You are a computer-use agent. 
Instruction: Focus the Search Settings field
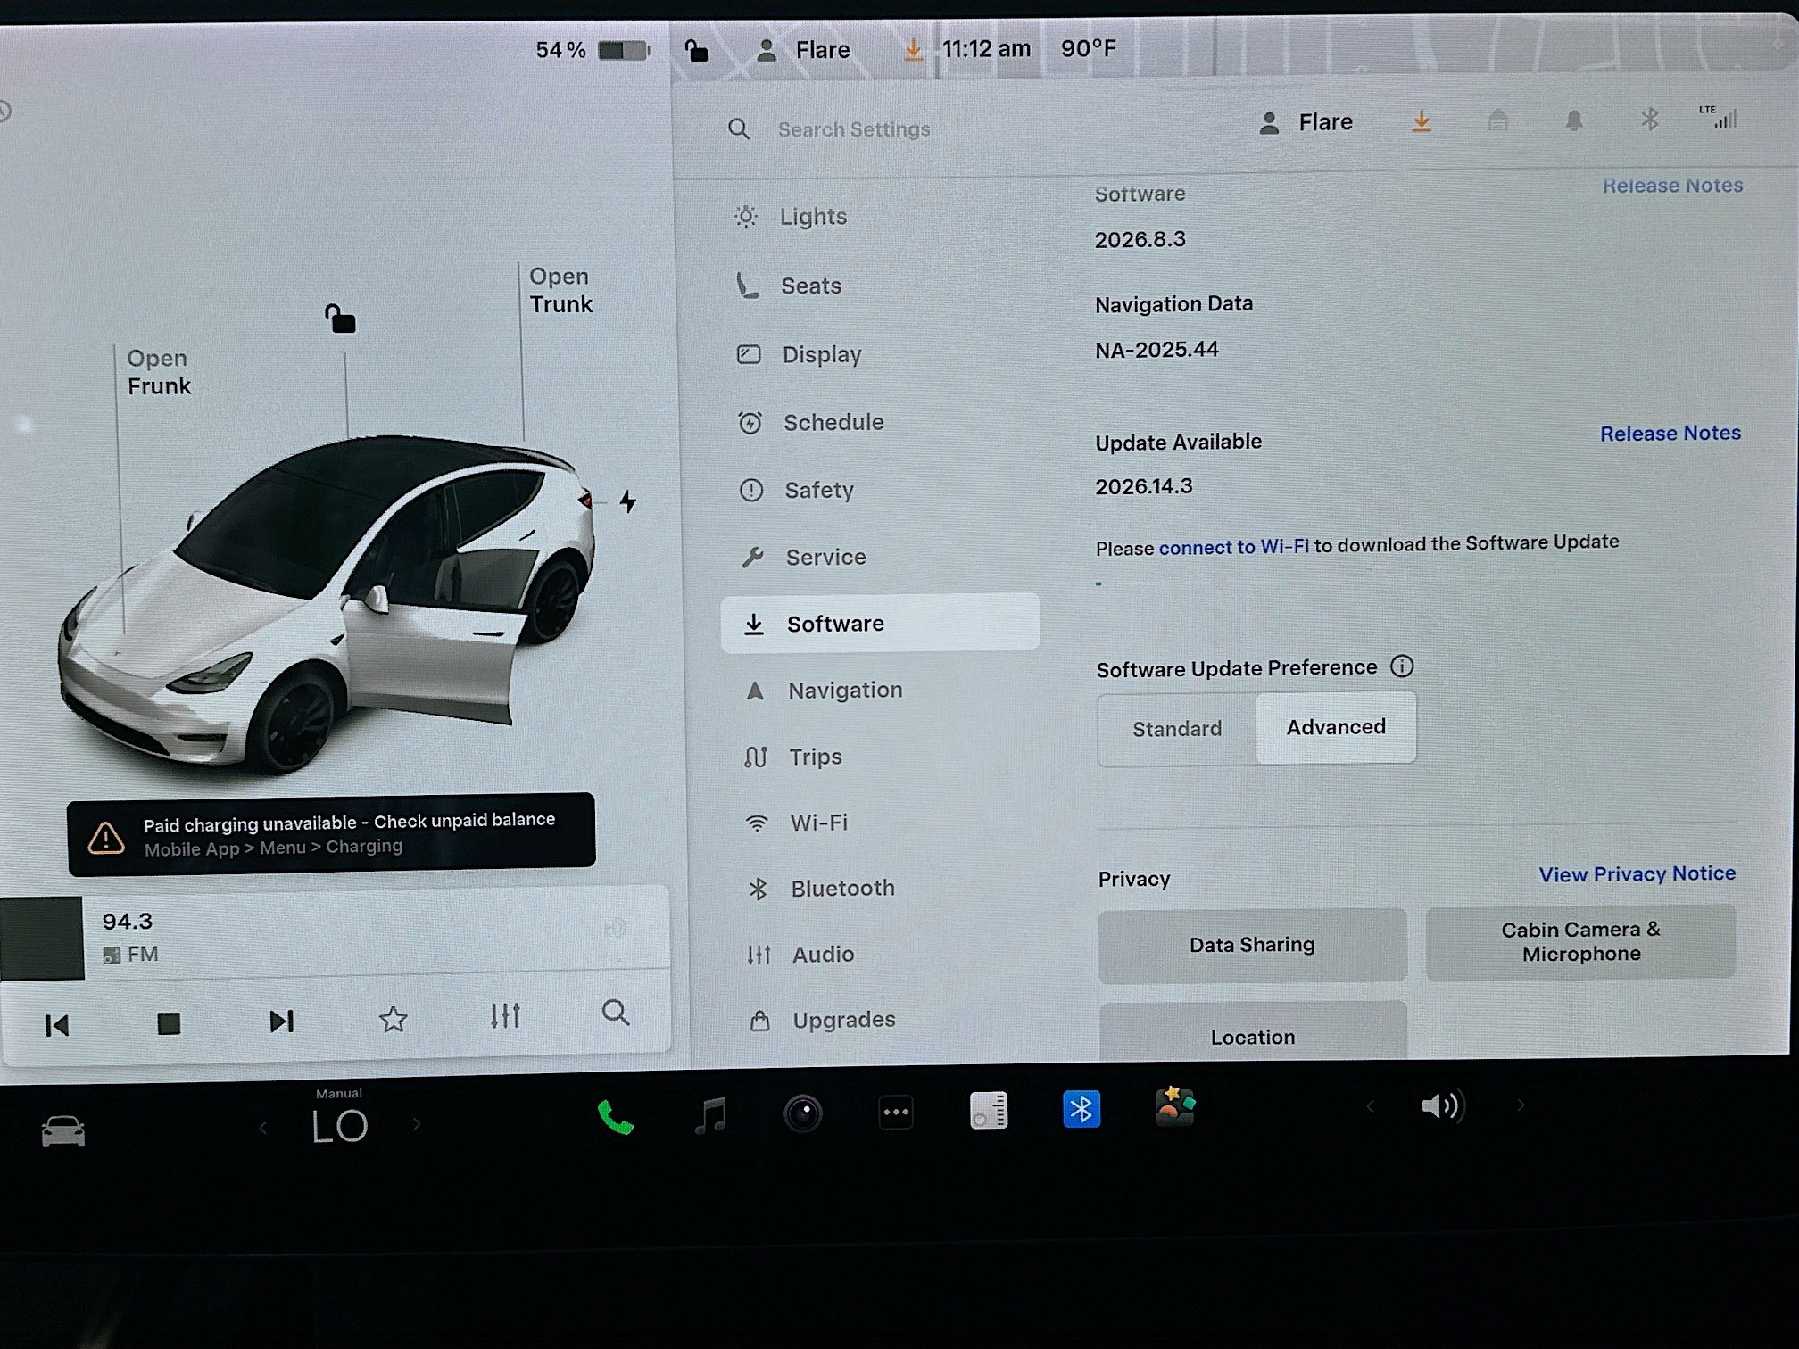tap(854, 129)
